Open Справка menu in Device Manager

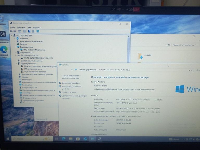coord(37,28)
